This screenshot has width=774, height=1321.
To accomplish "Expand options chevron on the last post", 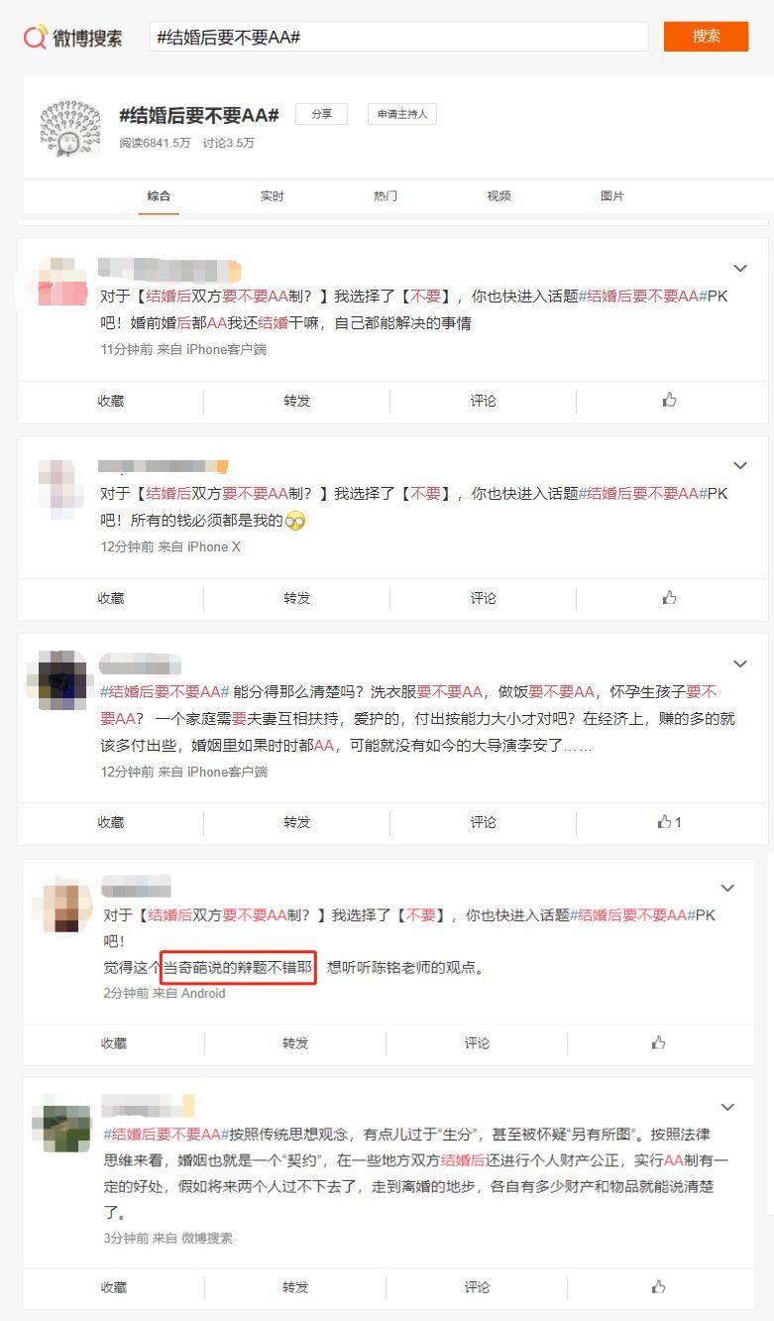I will (x=727, y=1107).
